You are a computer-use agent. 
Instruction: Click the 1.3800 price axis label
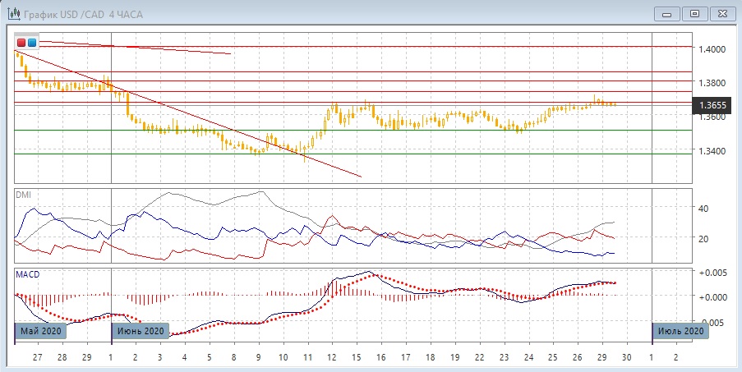point(712,83)
